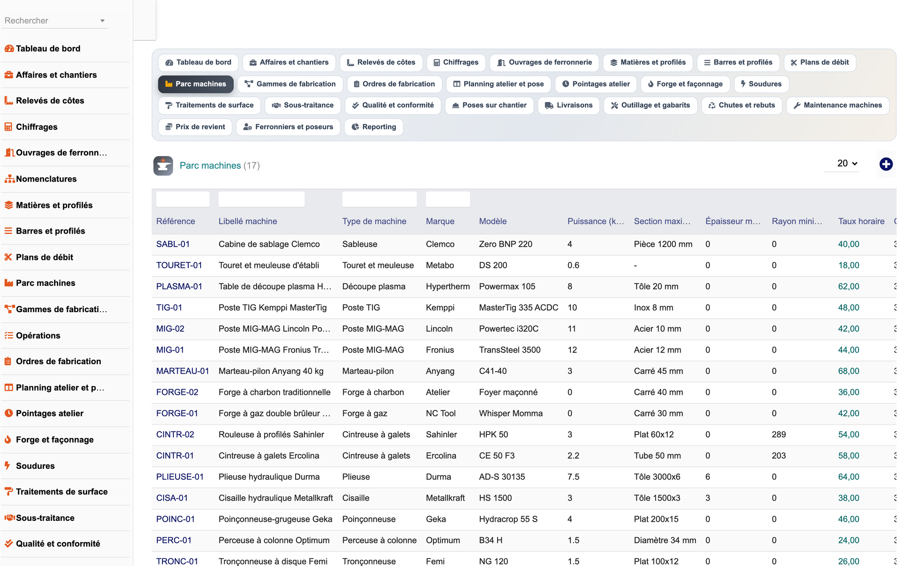The width and height of the screenshot is (916, 566).
Task: Focus the Libellé machine filter field
Action: (261, 199)
